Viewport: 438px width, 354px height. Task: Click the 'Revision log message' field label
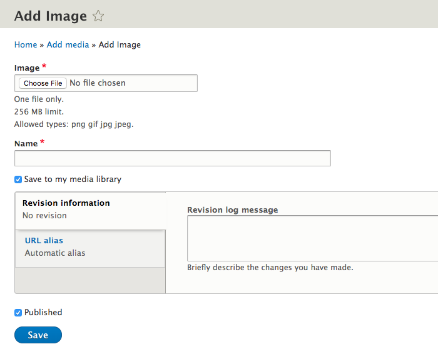[x=232, y=210]
